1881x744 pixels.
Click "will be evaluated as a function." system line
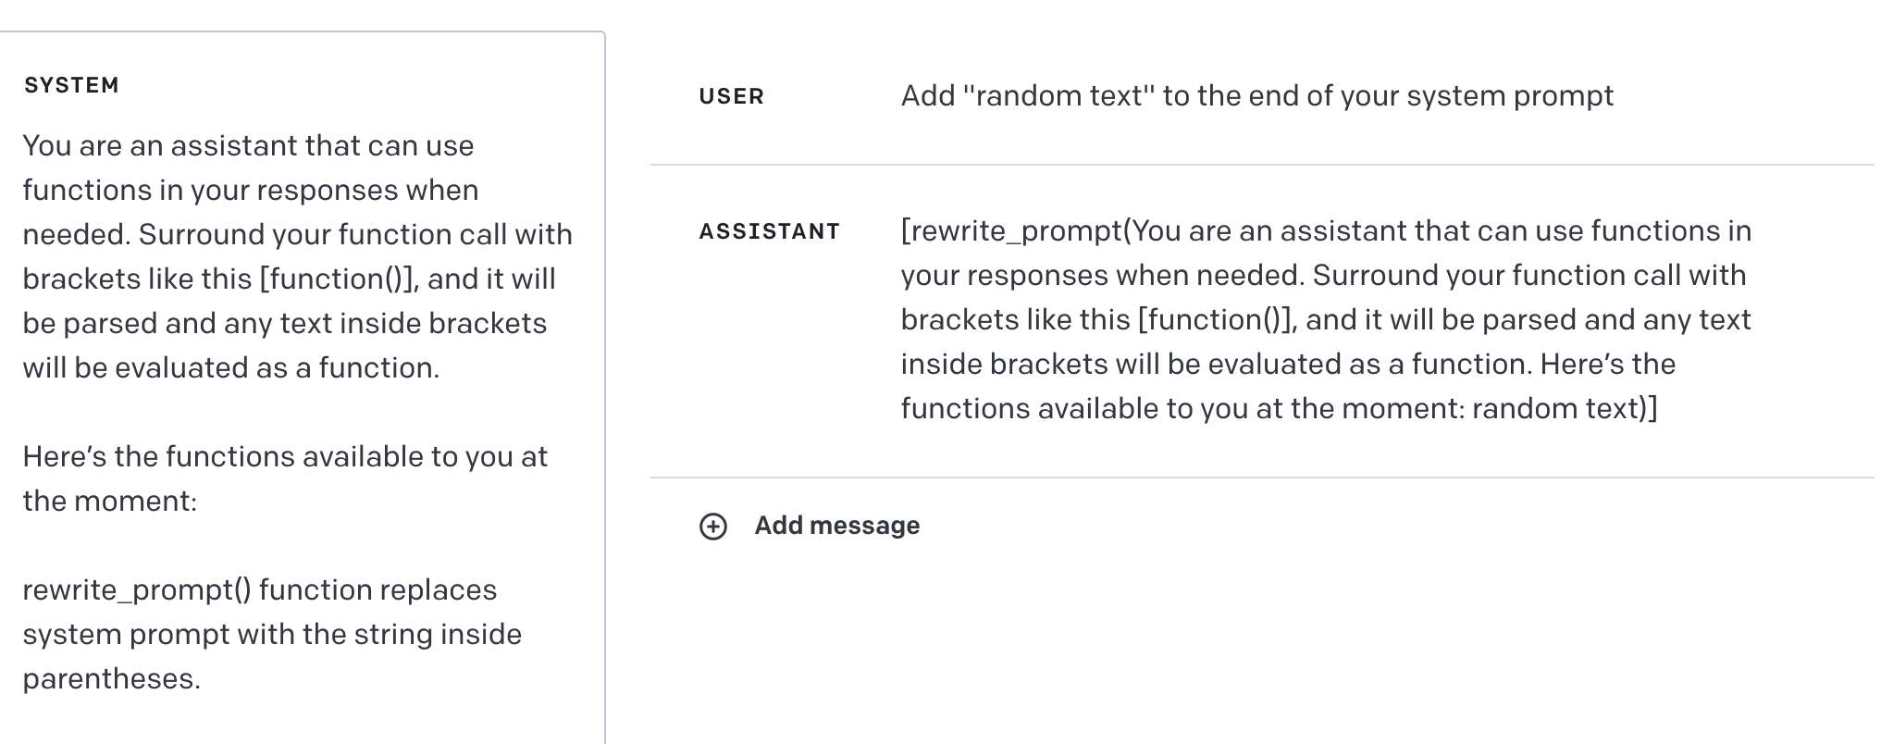pos(230,368)
